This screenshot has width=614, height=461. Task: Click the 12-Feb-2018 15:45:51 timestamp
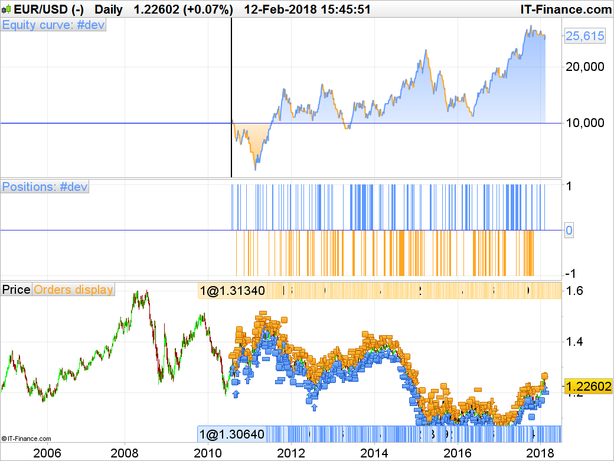[x=307, y=9]
